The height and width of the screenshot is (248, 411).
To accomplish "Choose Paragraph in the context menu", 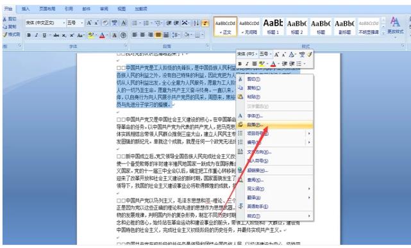I will (274, 125).
